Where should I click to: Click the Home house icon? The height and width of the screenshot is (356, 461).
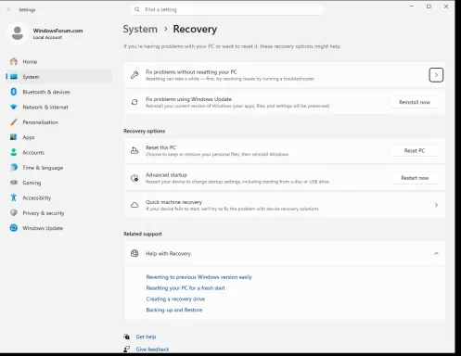pos(14,61)
